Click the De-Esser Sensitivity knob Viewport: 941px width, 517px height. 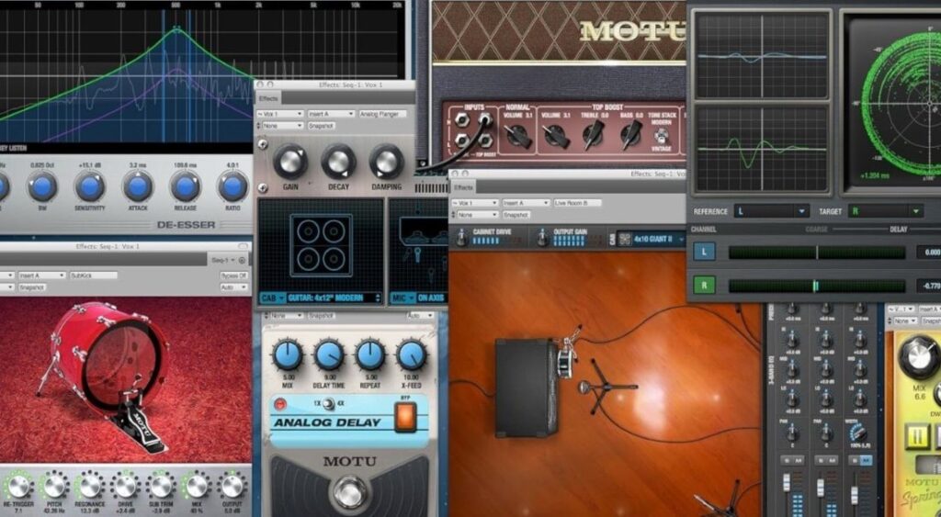89,186
